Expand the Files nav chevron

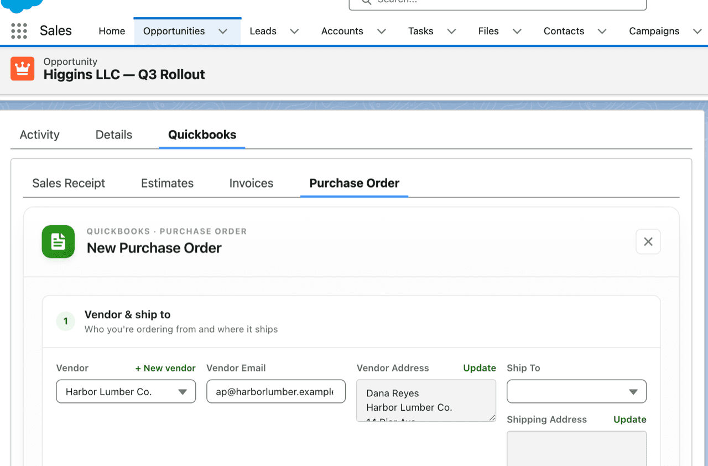click(x=517, y=32)
